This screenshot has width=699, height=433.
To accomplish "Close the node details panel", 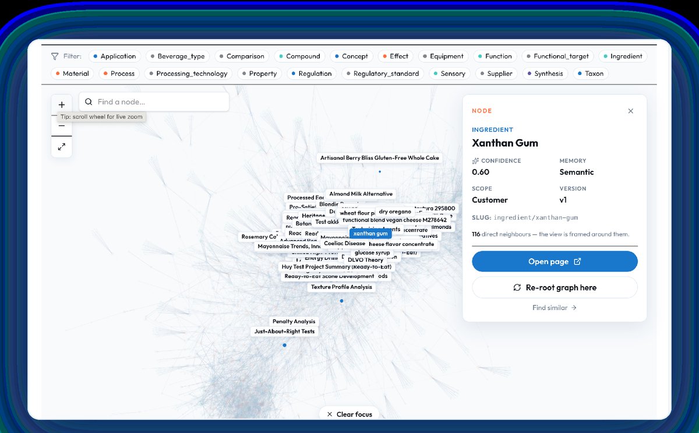I will click(x=630, y=111).
